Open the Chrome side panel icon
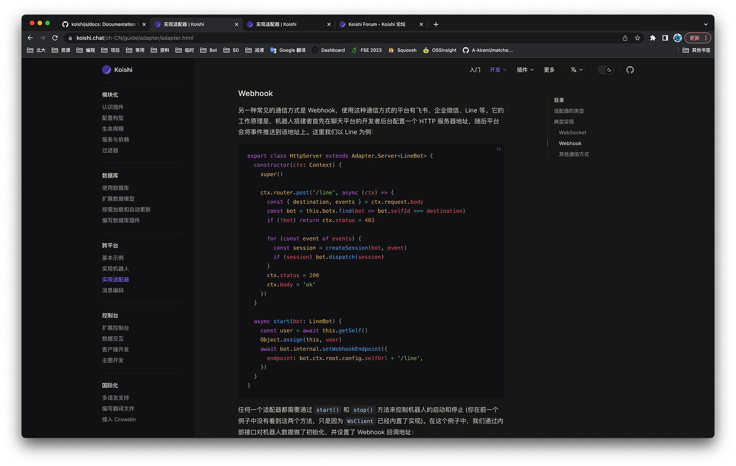 [x=665, y=38]
